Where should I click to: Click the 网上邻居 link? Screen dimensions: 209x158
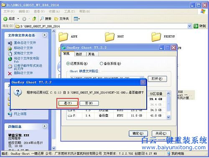pos(20,114)
